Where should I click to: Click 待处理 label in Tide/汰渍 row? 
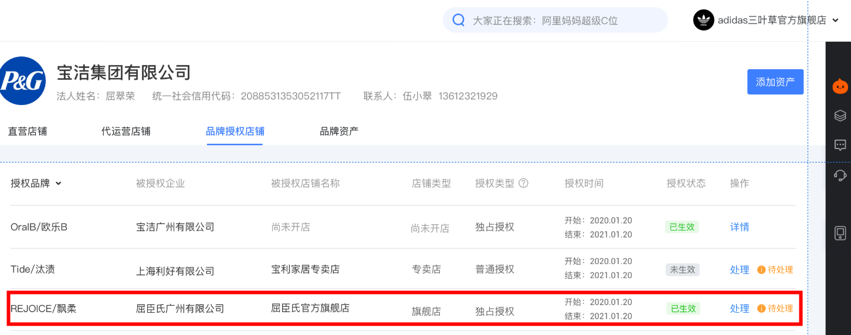tap(780, 270)
